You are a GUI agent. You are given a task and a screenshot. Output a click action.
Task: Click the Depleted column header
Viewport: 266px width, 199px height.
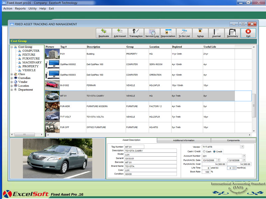[x=177, y=47]
